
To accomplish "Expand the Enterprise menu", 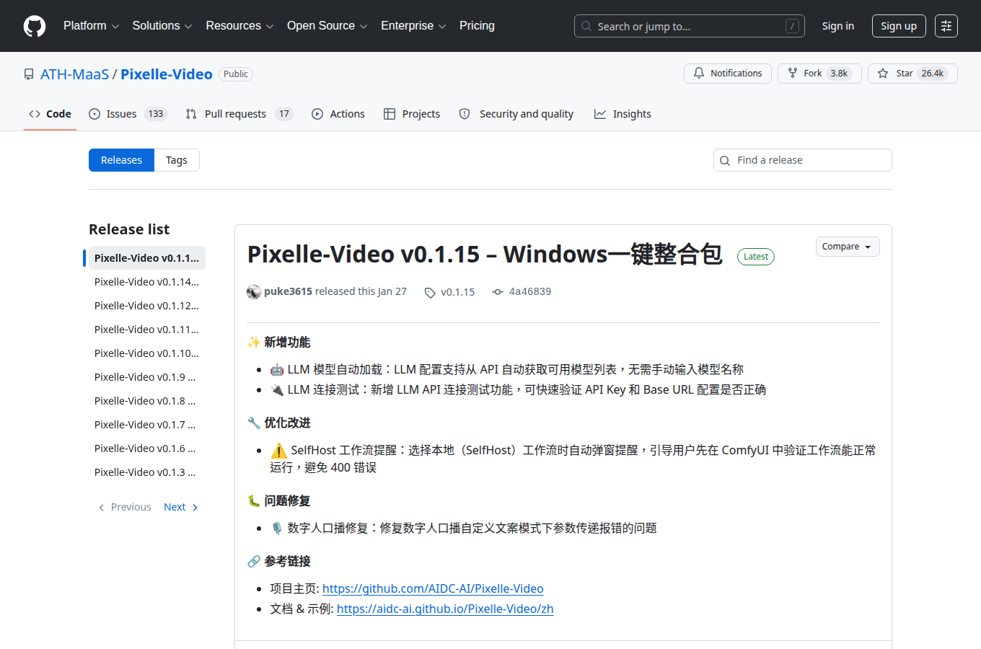I will coord(413,26).
